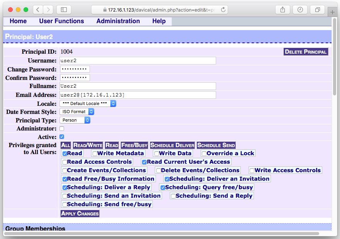Check the Create Events/Collections privilege

pyautogui.click(x=64, y=171)
